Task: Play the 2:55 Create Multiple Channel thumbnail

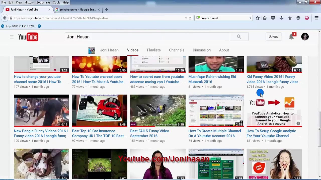Action: 216,110
